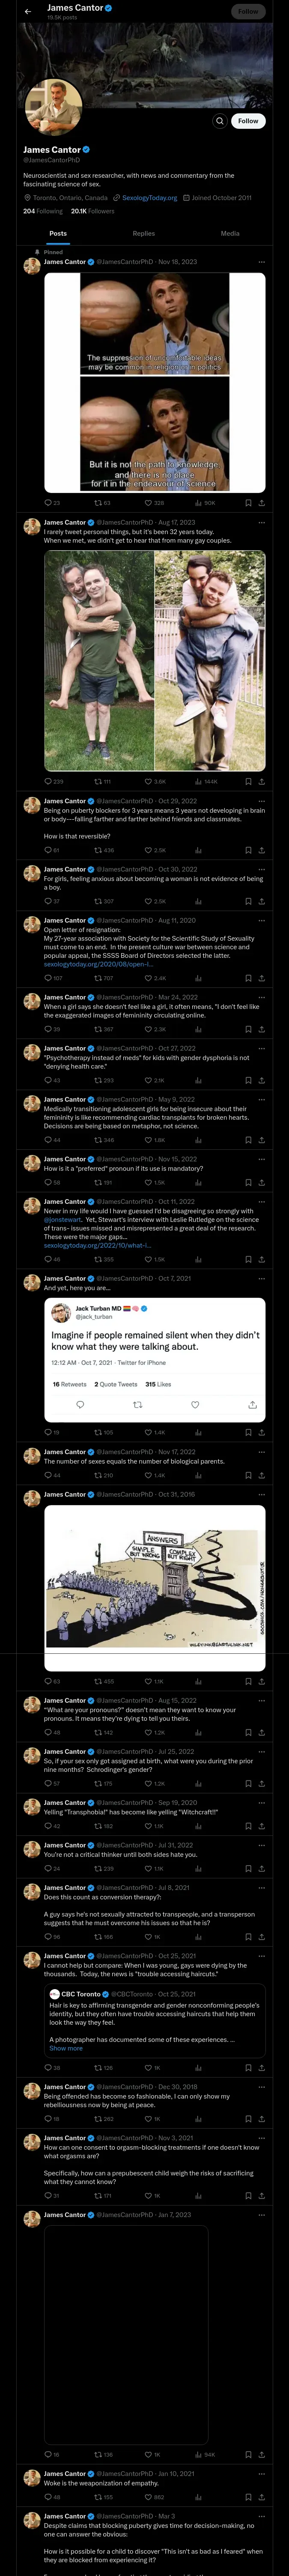Open more options on pinned tweet

pos(262,262)
